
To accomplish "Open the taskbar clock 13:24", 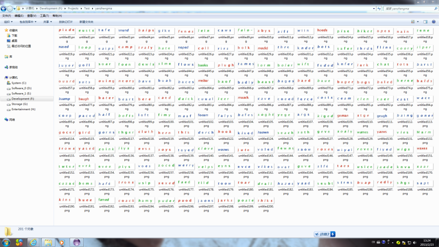I will pos(427,243).
